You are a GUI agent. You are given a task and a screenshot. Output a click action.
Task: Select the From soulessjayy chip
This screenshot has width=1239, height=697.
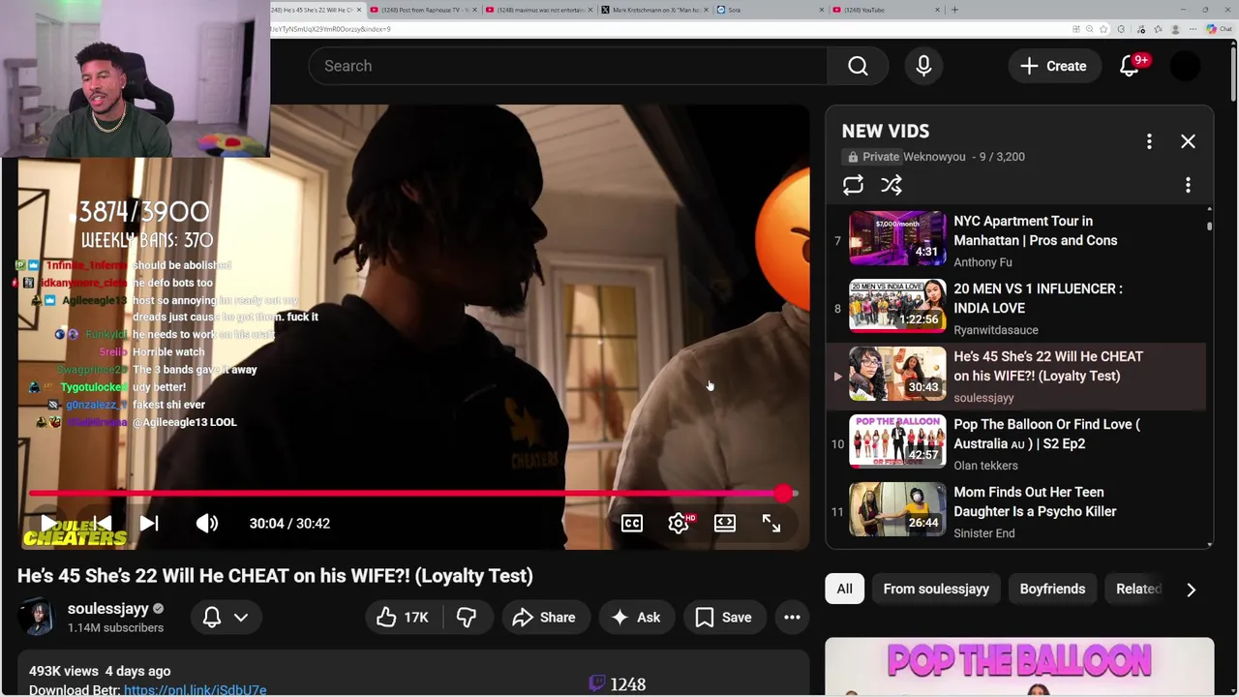point(936,589)
